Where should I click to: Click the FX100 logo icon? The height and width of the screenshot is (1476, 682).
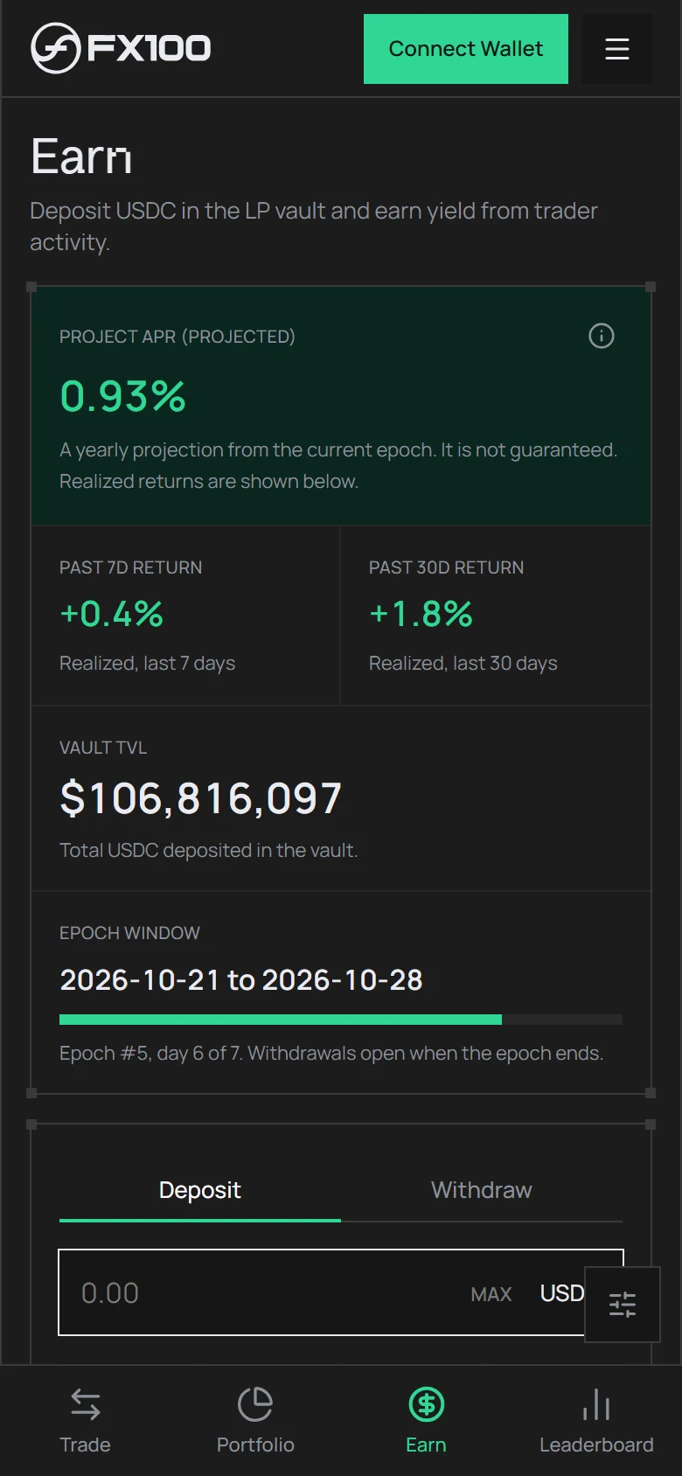55,48
